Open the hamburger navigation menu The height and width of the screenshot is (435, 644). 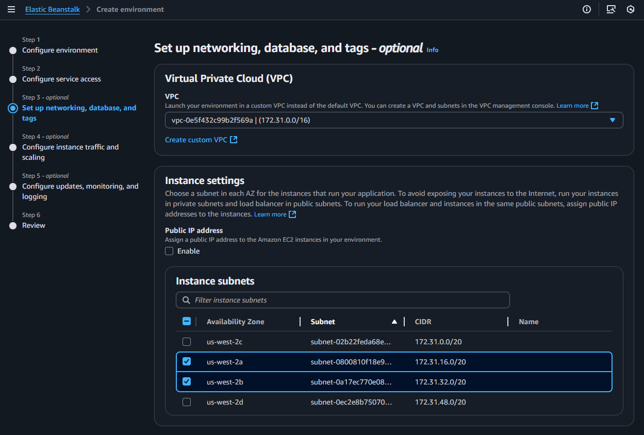click(11, 9)
